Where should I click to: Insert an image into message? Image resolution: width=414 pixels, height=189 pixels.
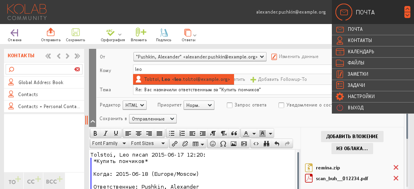coord(233,144)
